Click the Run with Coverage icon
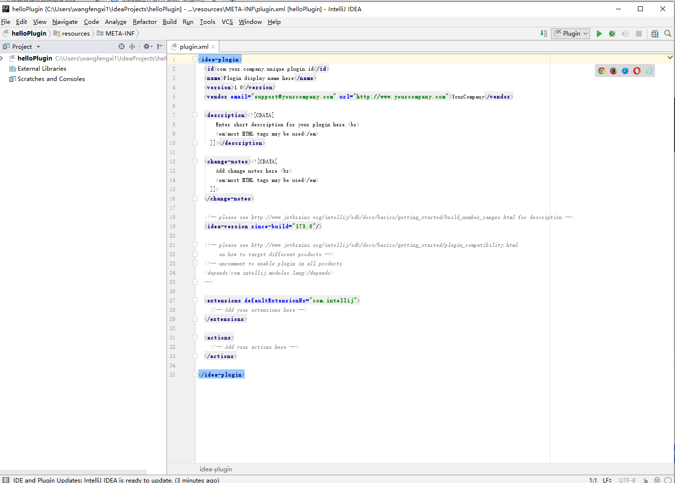The width and height of the screenshot is (675, 483). (x=625, y=34)
